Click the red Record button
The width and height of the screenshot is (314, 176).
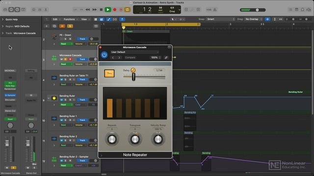pyautogui.click(x=115, y=10)
